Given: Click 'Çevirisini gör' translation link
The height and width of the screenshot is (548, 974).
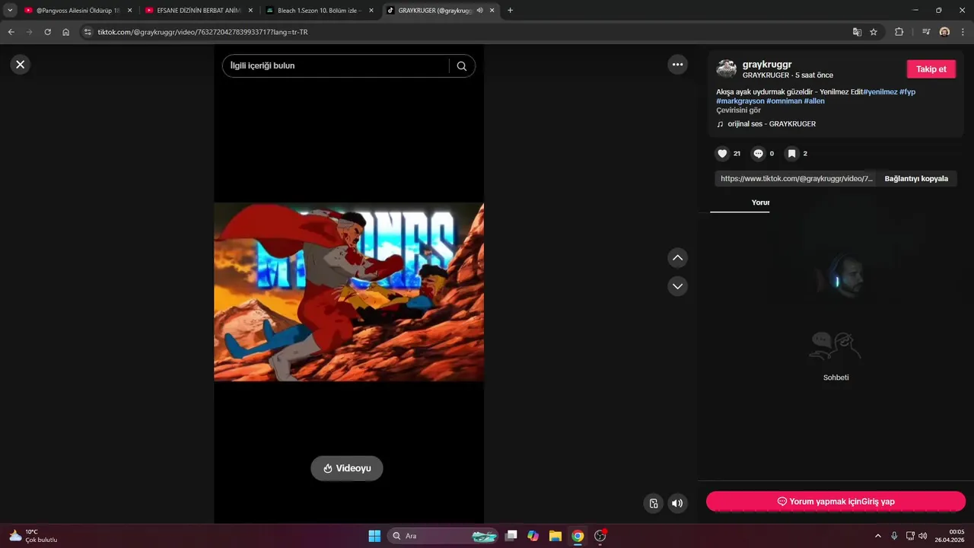Looking at the screenshot, I should pyautogui.click(x=738, y=110).
